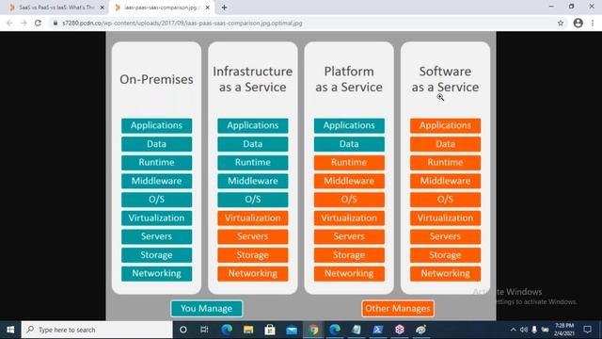Click Networking in the Platform column
The width and height of the screenshot is (602, 339).
pos(349,273)
